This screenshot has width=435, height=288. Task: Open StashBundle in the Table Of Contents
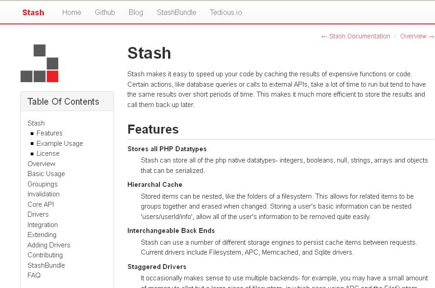46,265
